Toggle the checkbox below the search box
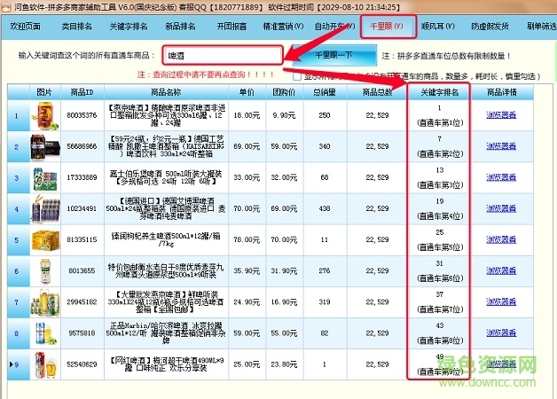Screen dimensions: 557x399 click(x=310, y=76)
